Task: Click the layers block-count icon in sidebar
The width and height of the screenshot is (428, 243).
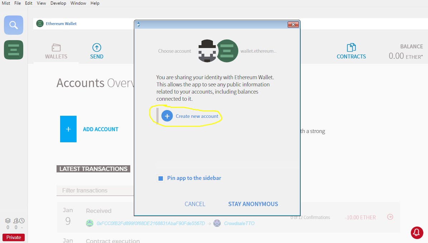Action: 8,221
